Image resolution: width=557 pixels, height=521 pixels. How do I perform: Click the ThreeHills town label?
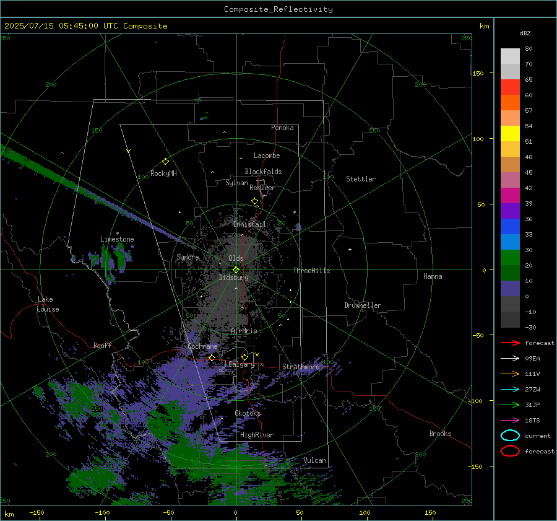tap(311, 271)
